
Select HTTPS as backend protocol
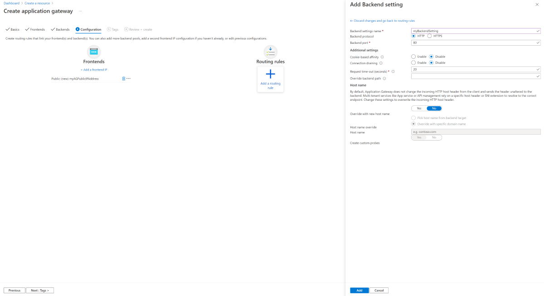429,36
